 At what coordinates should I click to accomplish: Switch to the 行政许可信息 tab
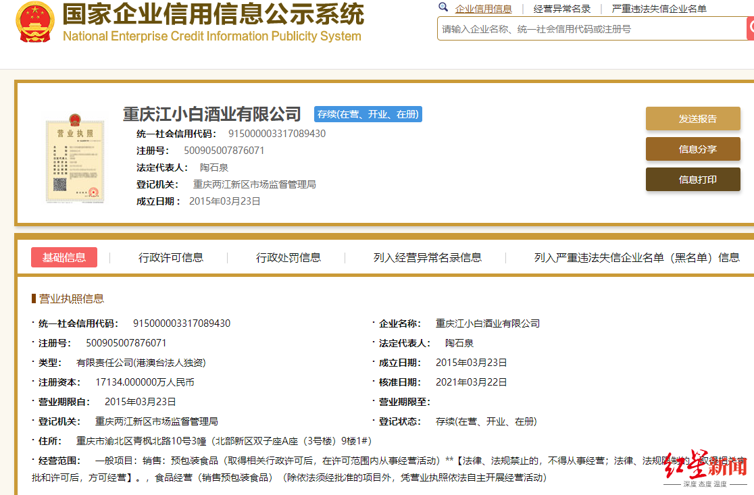click(171, 257)
